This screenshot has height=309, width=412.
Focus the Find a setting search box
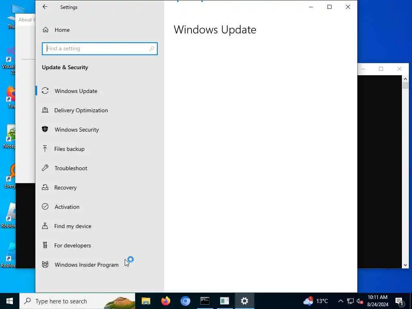point(100,49)
